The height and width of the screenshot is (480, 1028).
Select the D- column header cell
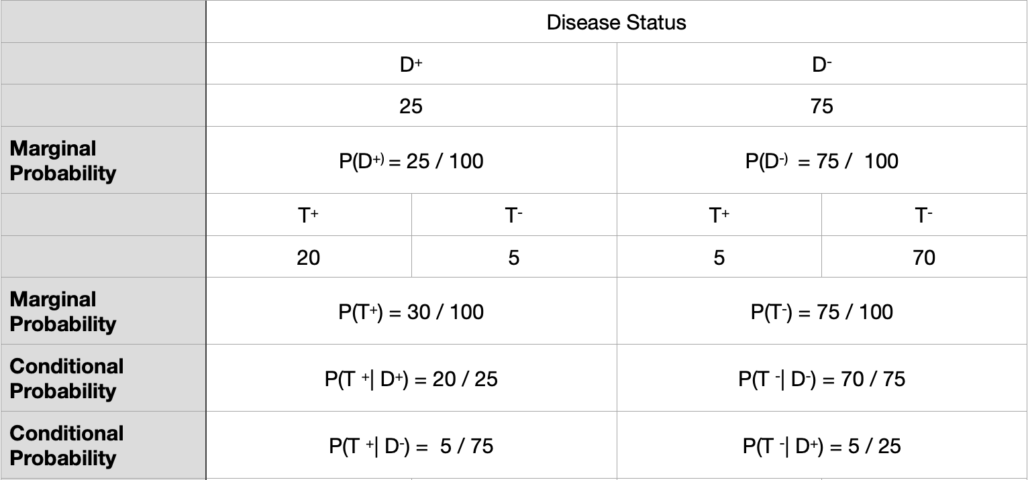point(821,64)
